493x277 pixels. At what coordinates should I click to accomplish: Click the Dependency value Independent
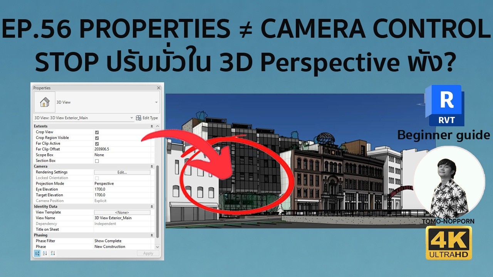point(105,224)
